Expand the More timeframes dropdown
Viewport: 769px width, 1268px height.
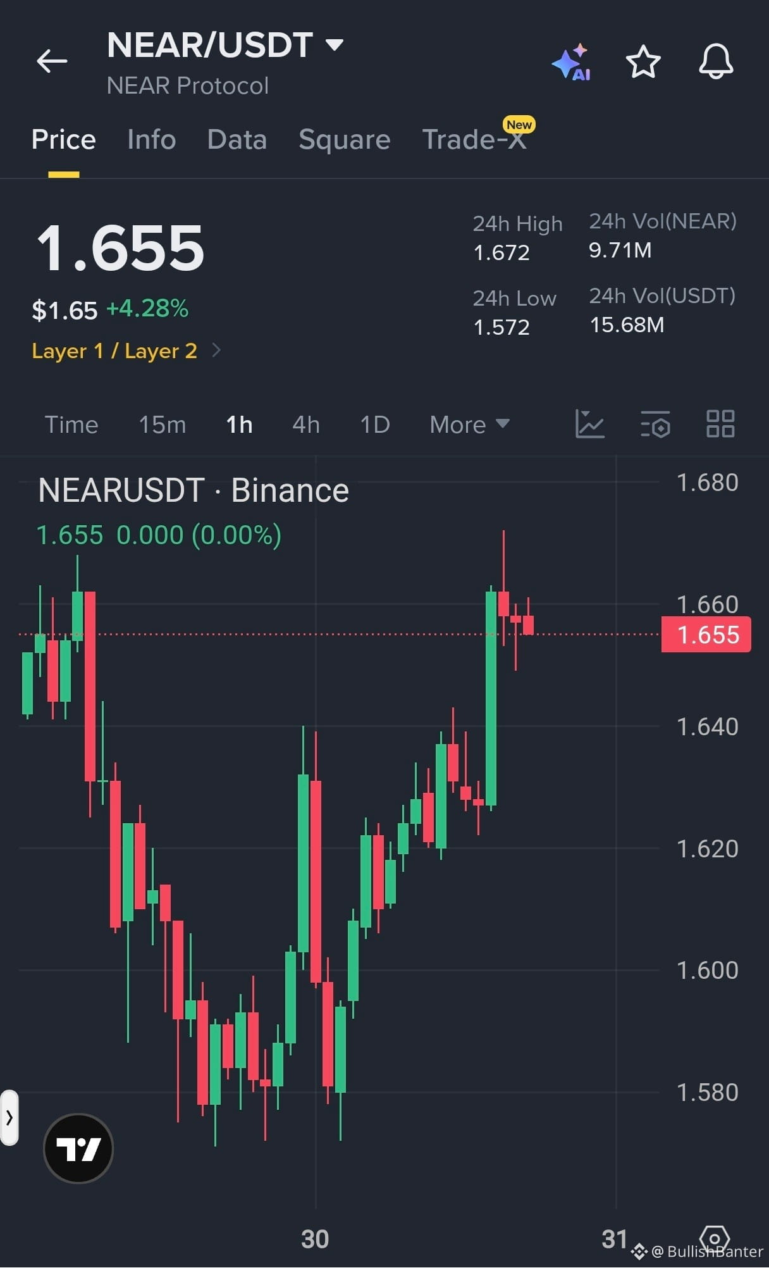point(469,425)
